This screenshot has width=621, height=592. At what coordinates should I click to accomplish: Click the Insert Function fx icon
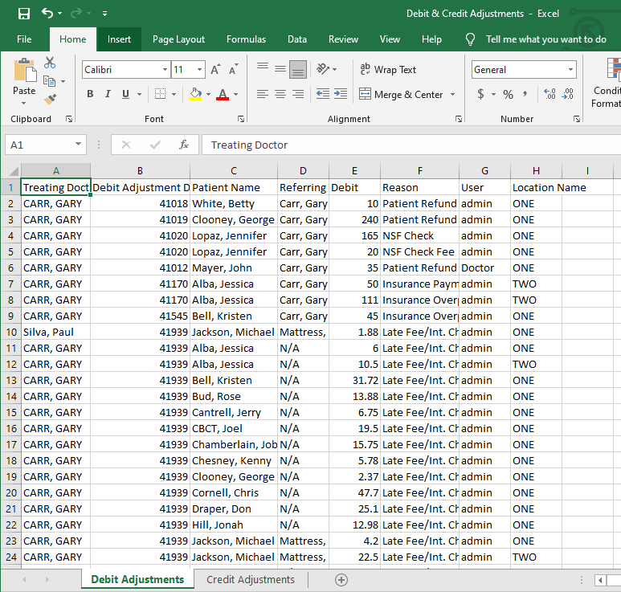[x=184, y=145]
